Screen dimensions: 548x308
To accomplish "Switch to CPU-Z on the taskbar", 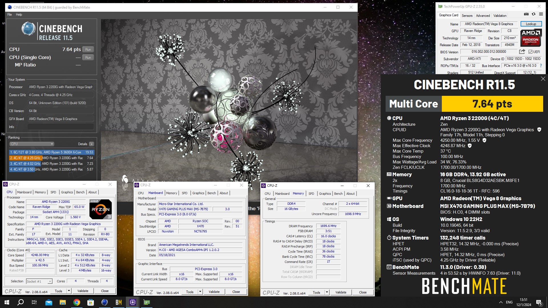I will pos(133,302).
